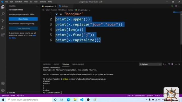Run Python file with the play icon
Viewport: 182px width, 102px height.
(x=172, y=6)
